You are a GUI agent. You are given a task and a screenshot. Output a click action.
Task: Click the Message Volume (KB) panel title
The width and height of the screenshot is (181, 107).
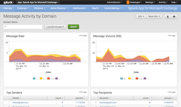click(x=107, y=36)
